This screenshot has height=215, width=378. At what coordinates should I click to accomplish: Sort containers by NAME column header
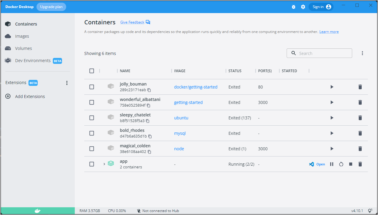(125, 71)
